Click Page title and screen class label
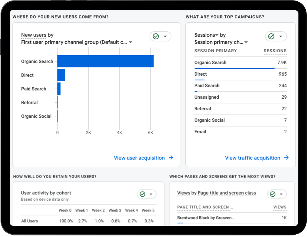This screenshot has height=237, width=307. tap(227, 193)
